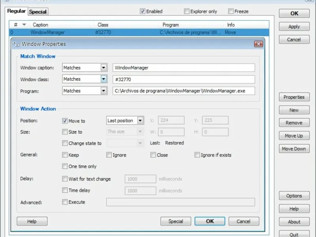This screenshot has width=316, height=237.
Task: Click main window Cancel button
Action: (x=294, y=39)
